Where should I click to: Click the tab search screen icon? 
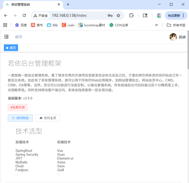tap(145, 15)
